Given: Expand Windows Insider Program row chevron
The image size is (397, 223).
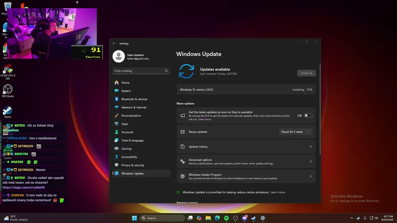Looking at the screenshot, I should pos(310,177).
